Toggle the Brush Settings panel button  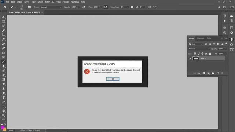coord(29,7)
